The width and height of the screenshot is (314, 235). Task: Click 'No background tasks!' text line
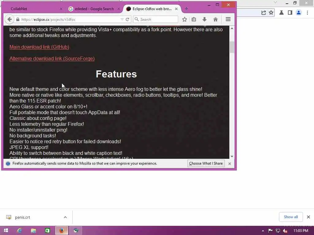coord(33,136)
